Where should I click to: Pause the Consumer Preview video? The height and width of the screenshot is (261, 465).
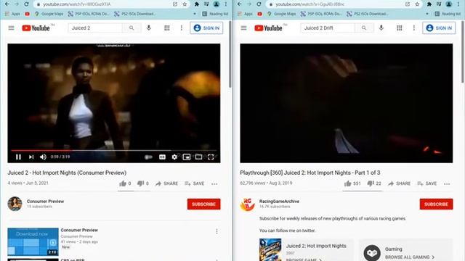tap(18, 157)
